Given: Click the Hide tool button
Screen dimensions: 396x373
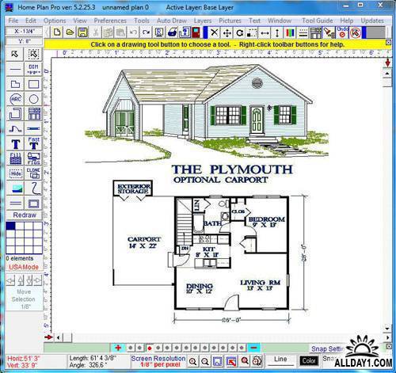Looking at the screenshot, I should (16, 173).
